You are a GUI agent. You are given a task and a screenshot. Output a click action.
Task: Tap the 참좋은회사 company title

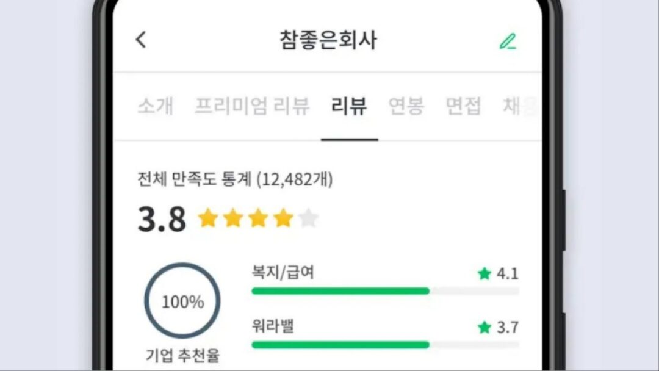pos(328,40)
